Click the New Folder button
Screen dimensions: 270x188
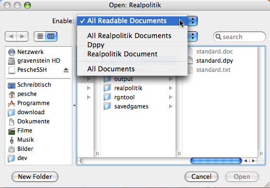[x=35, y=176]
